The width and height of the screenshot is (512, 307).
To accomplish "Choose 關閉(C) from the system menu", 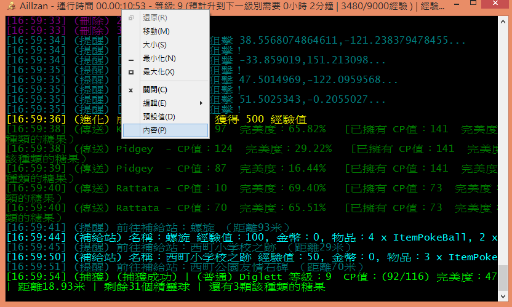I will [166, 90].
